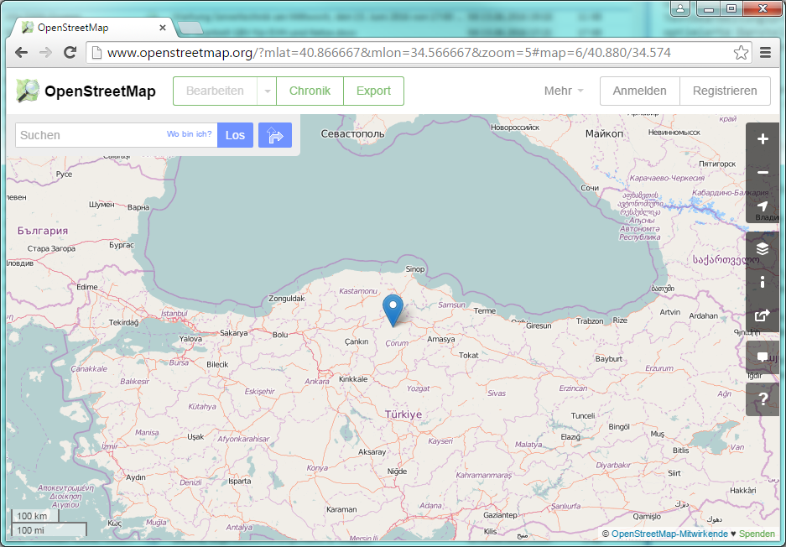This screenshot has width=786, height=547.
Task: Click the Anmelden button
Action: 639,91
